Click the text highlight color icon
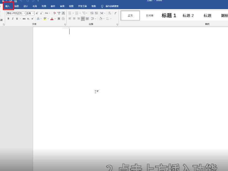Screen dimensions: 228x171 coord(44,19)
